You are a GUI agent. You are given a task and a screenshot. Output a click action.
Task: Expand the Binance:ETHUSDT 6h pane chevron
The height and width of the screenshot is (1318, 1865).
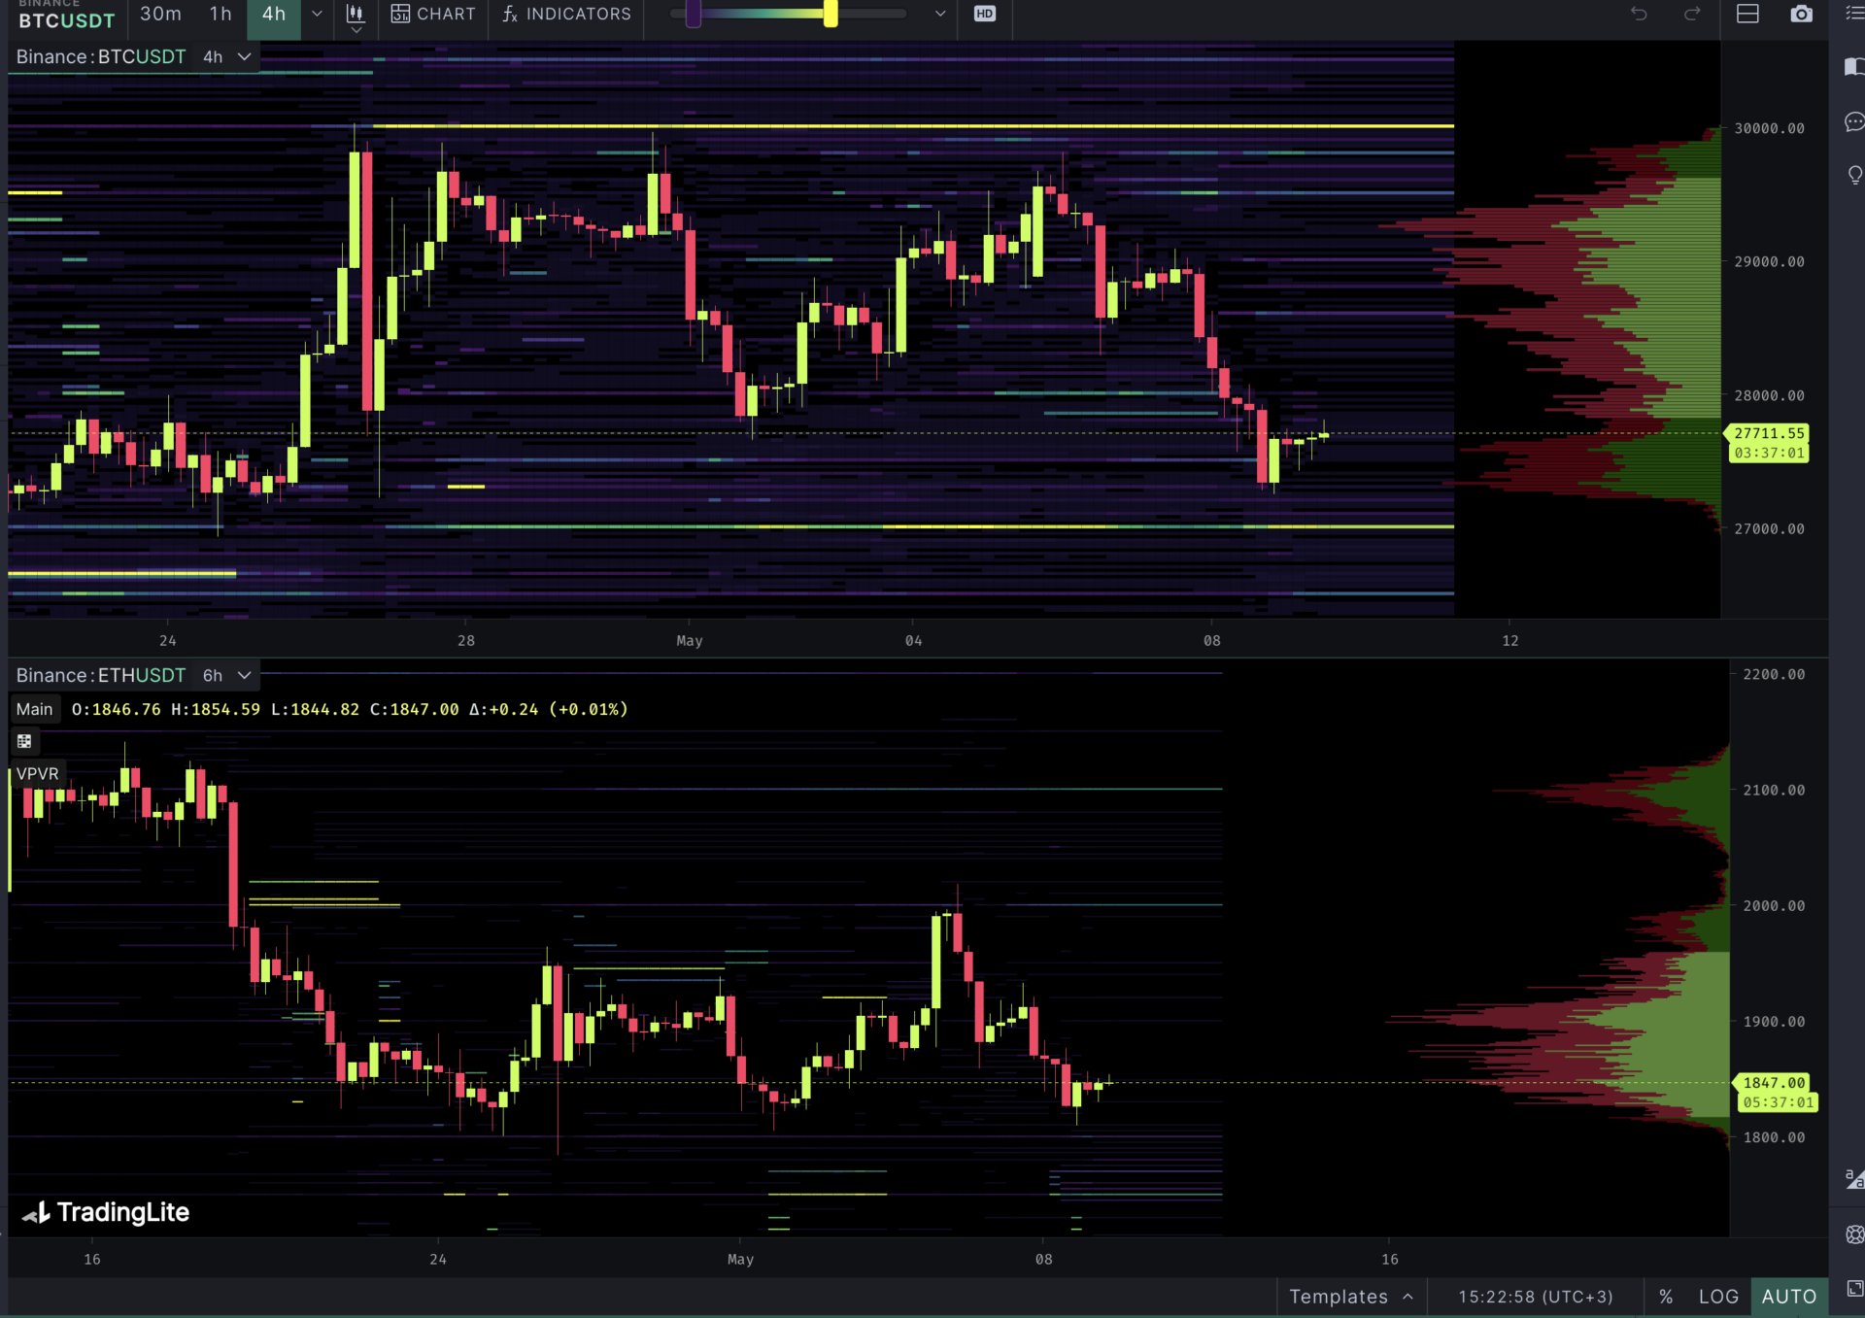[245, 675]
